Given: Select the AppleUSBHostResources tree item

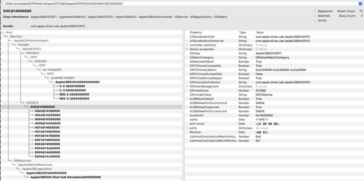Looking at the screenshot, I should [35, 165].
